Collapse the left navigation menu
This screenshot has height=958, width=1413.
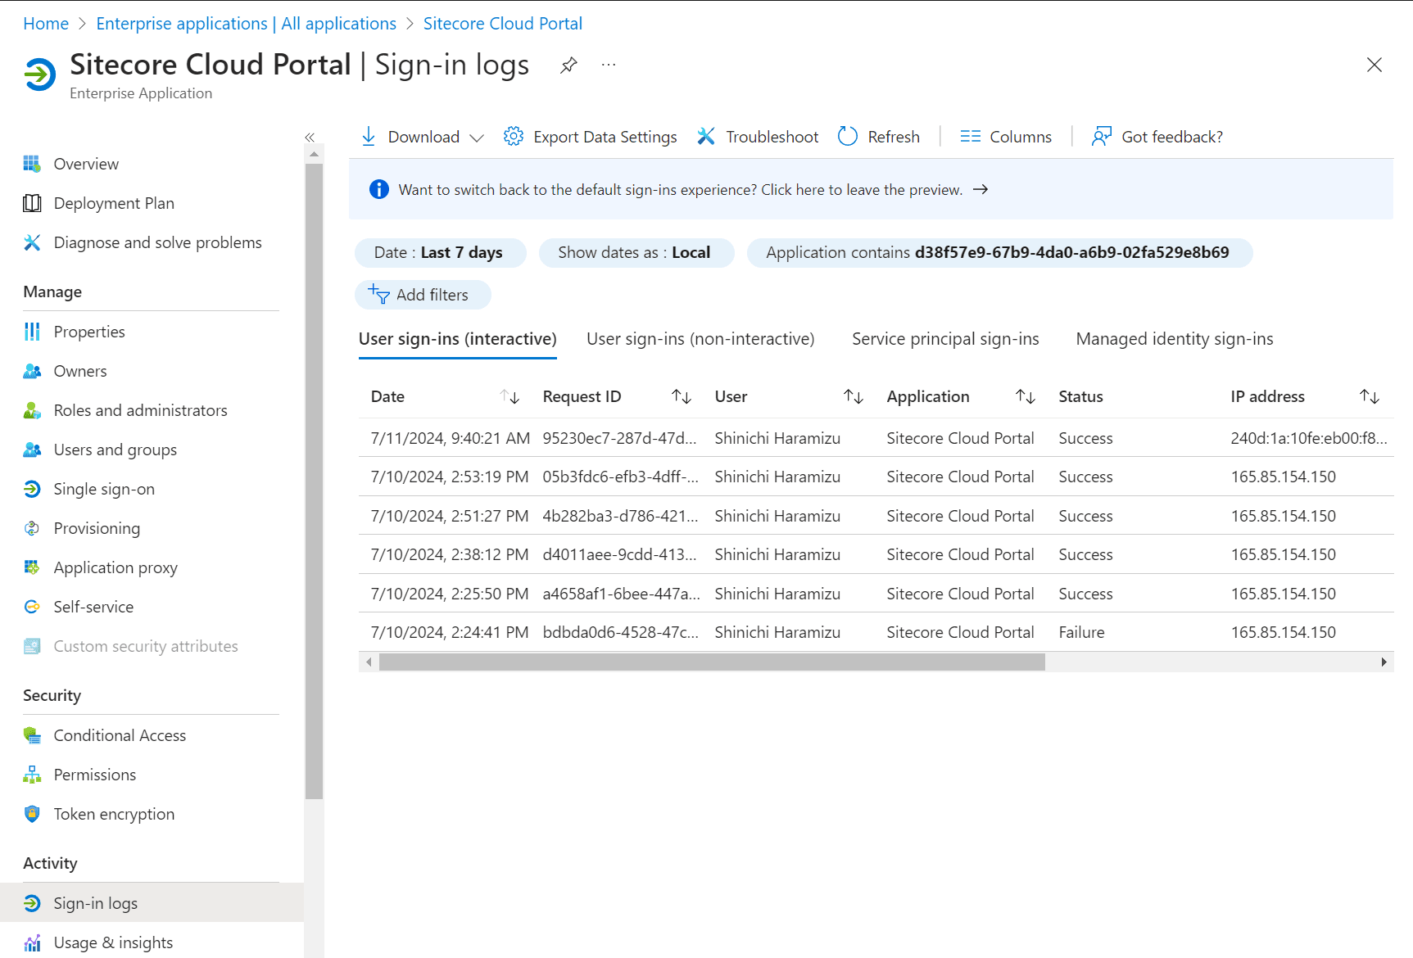pyautogui.click(x=310, y=138)
